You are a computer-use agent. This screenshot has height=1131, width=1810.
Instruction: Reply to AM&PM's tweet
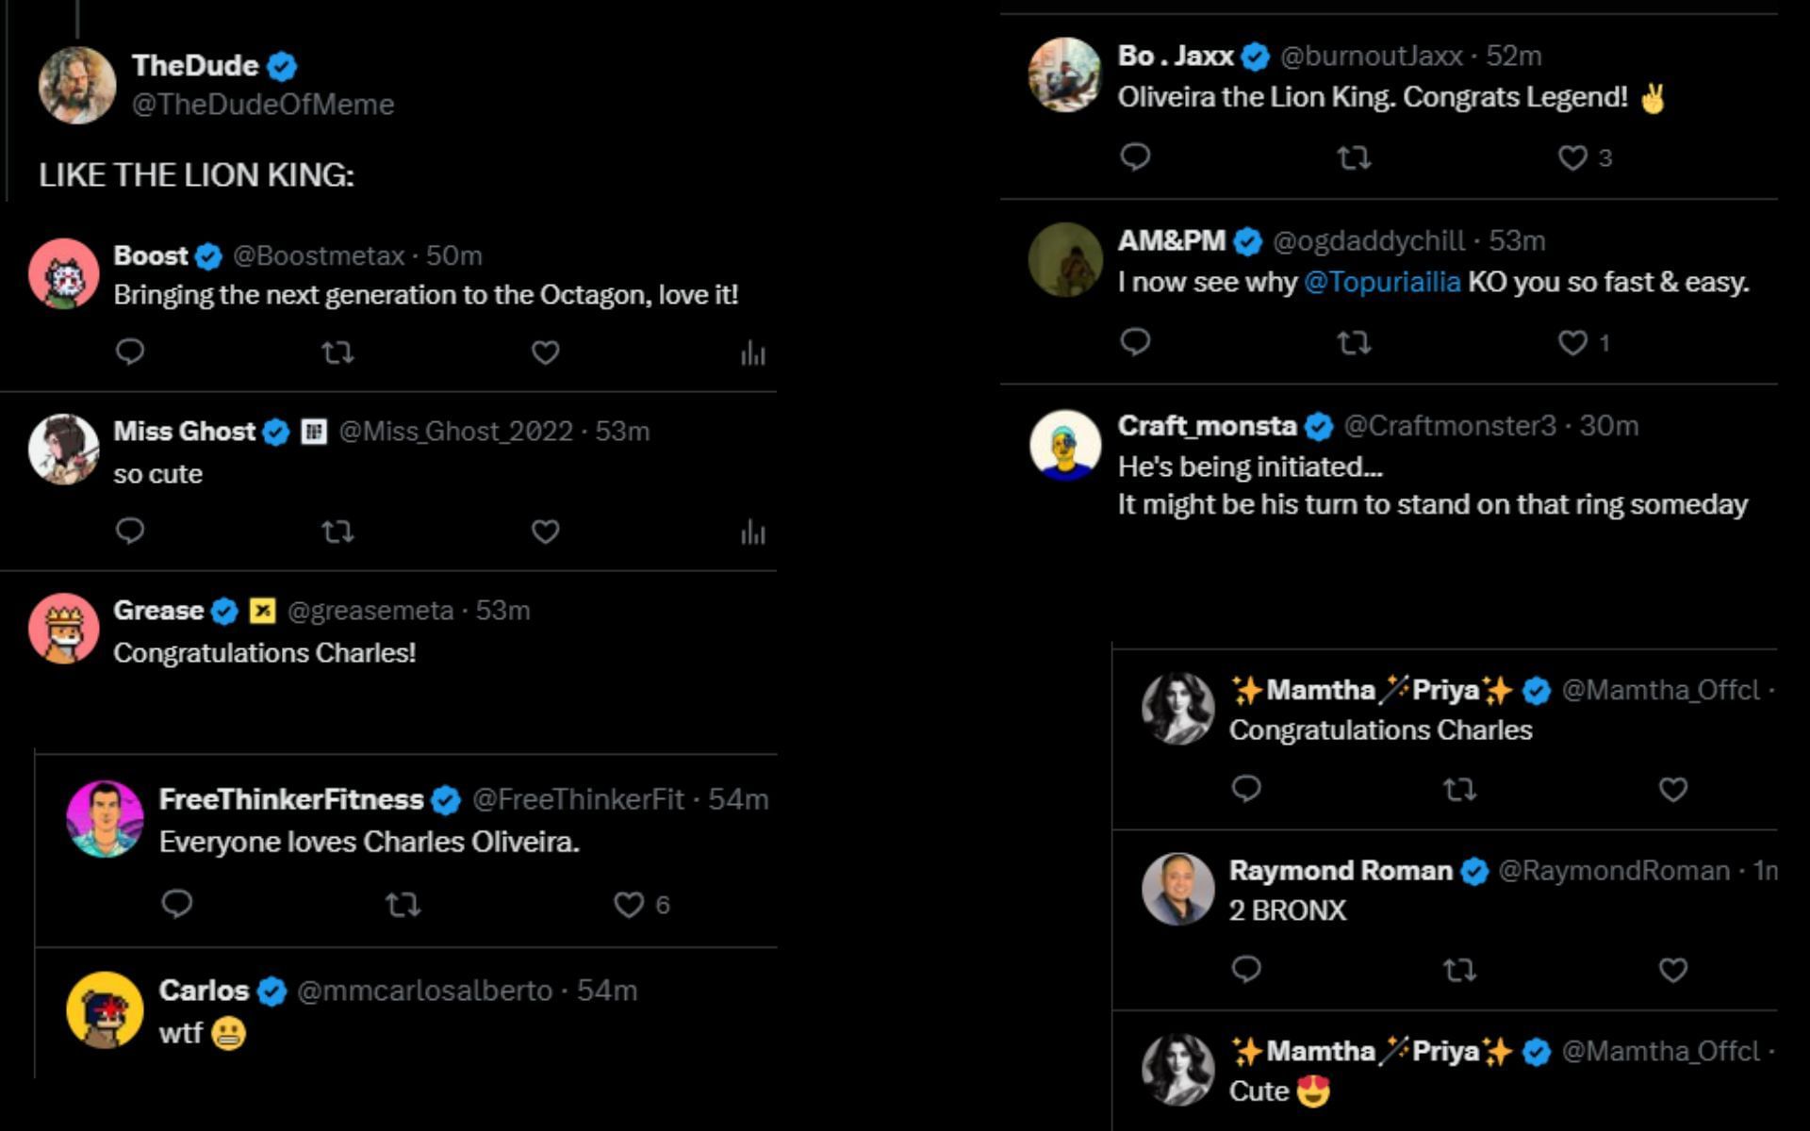[1135, 341]
